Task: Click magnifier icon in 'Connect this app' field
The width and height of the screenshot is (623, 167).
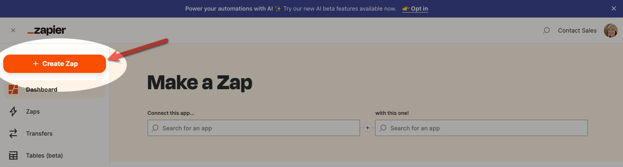Action: pyautogui.click(x=155, y=128)
